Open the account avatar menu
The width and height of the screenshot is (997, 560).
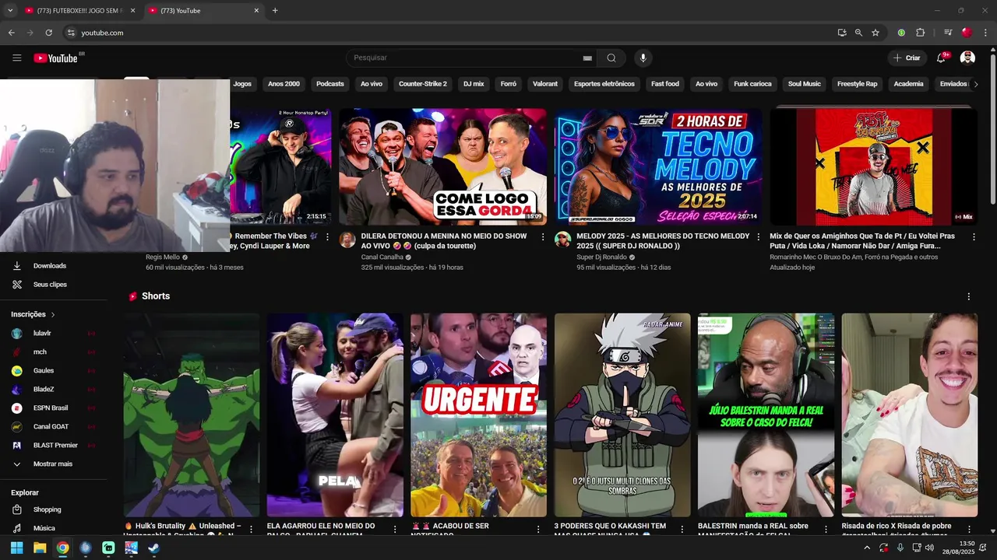[967, 58]
